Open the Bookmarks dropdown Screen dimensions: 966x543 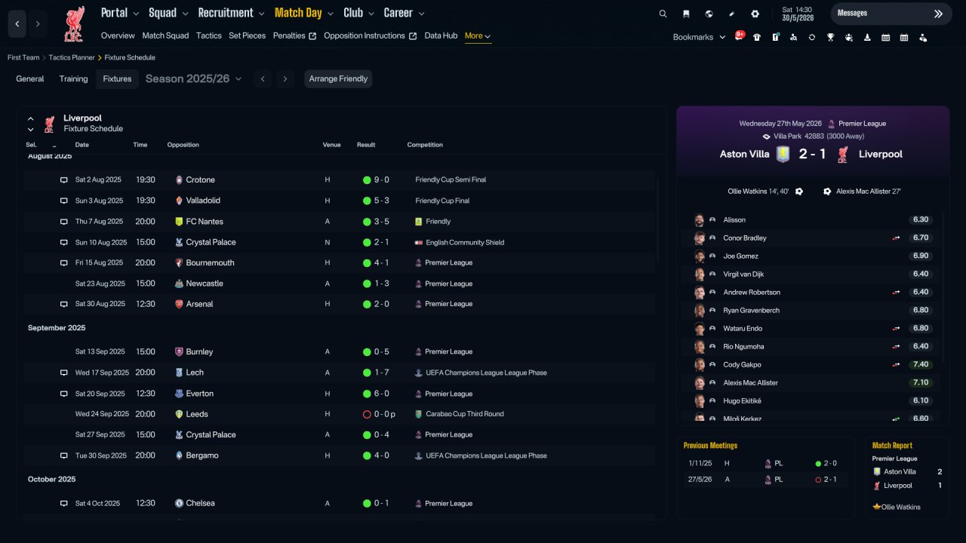[x=700, y=37]
